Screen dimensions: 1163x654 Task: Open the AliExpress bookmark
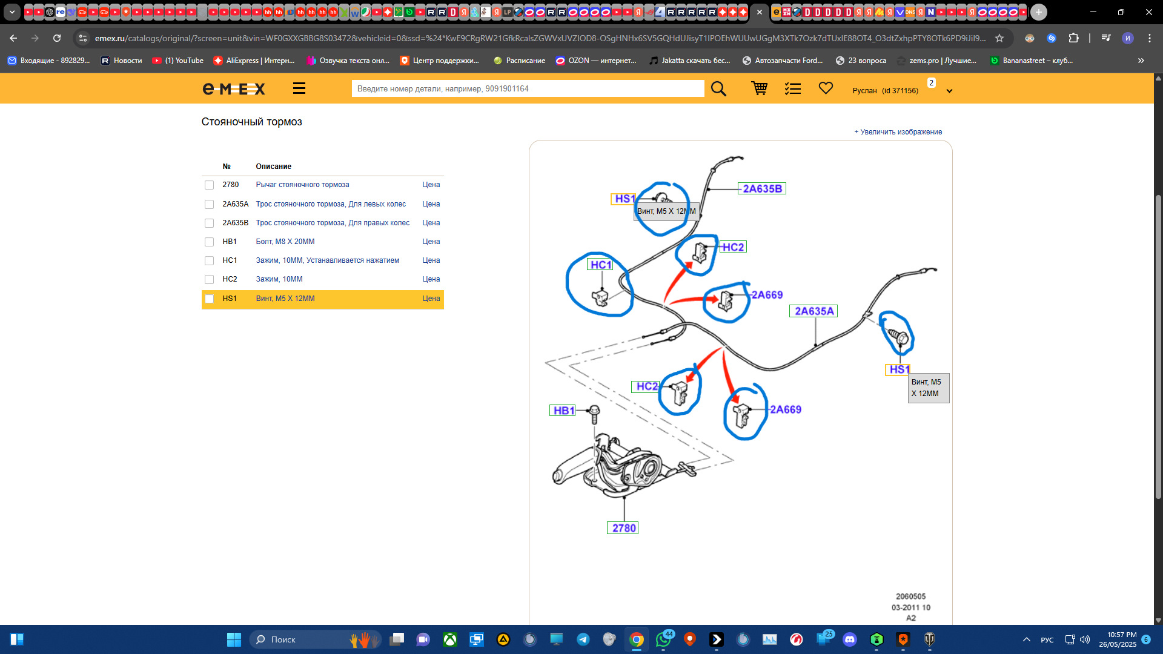pyautogui.click(x=254, y=61)
